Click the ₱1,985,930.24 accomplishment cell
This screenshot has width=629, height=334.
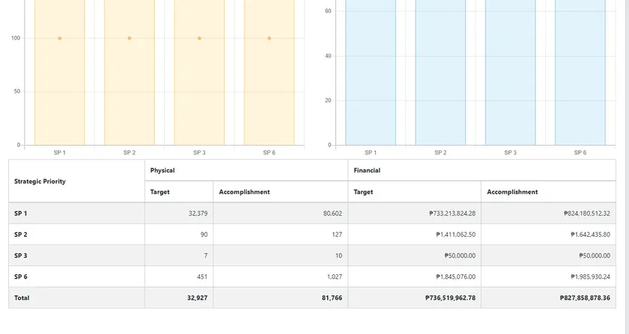click(548, 276)
